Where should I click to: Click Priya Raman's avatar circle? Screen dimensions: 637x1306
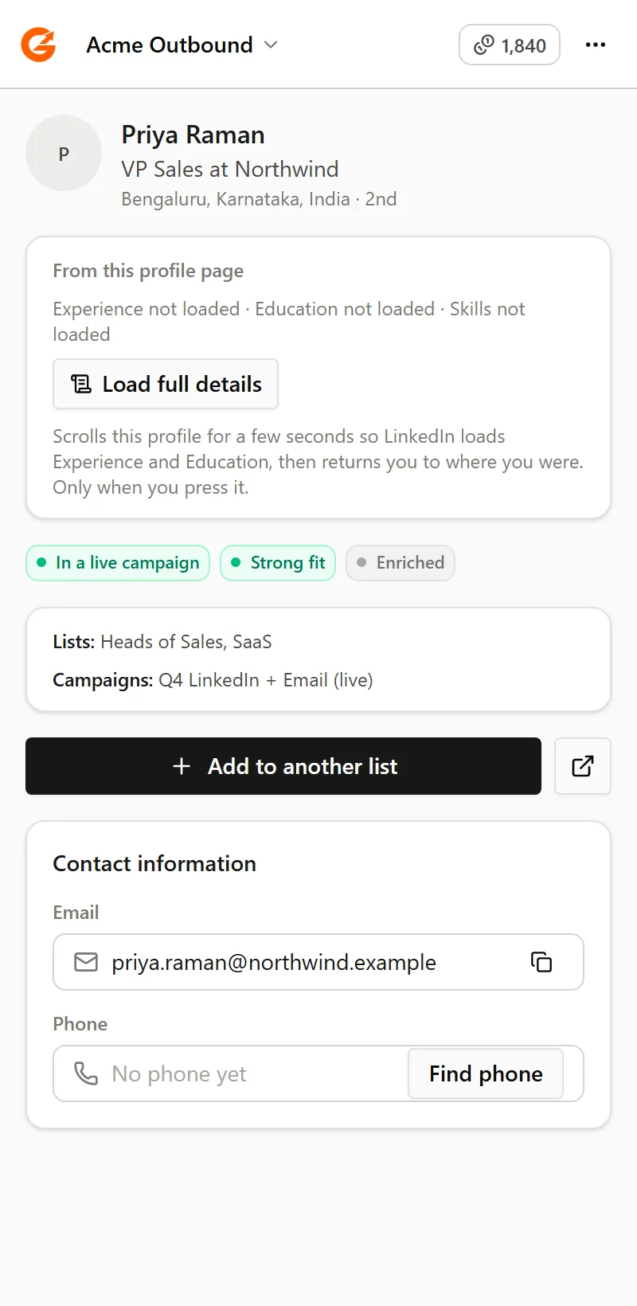pyautogui.click(x=64, y=153)
